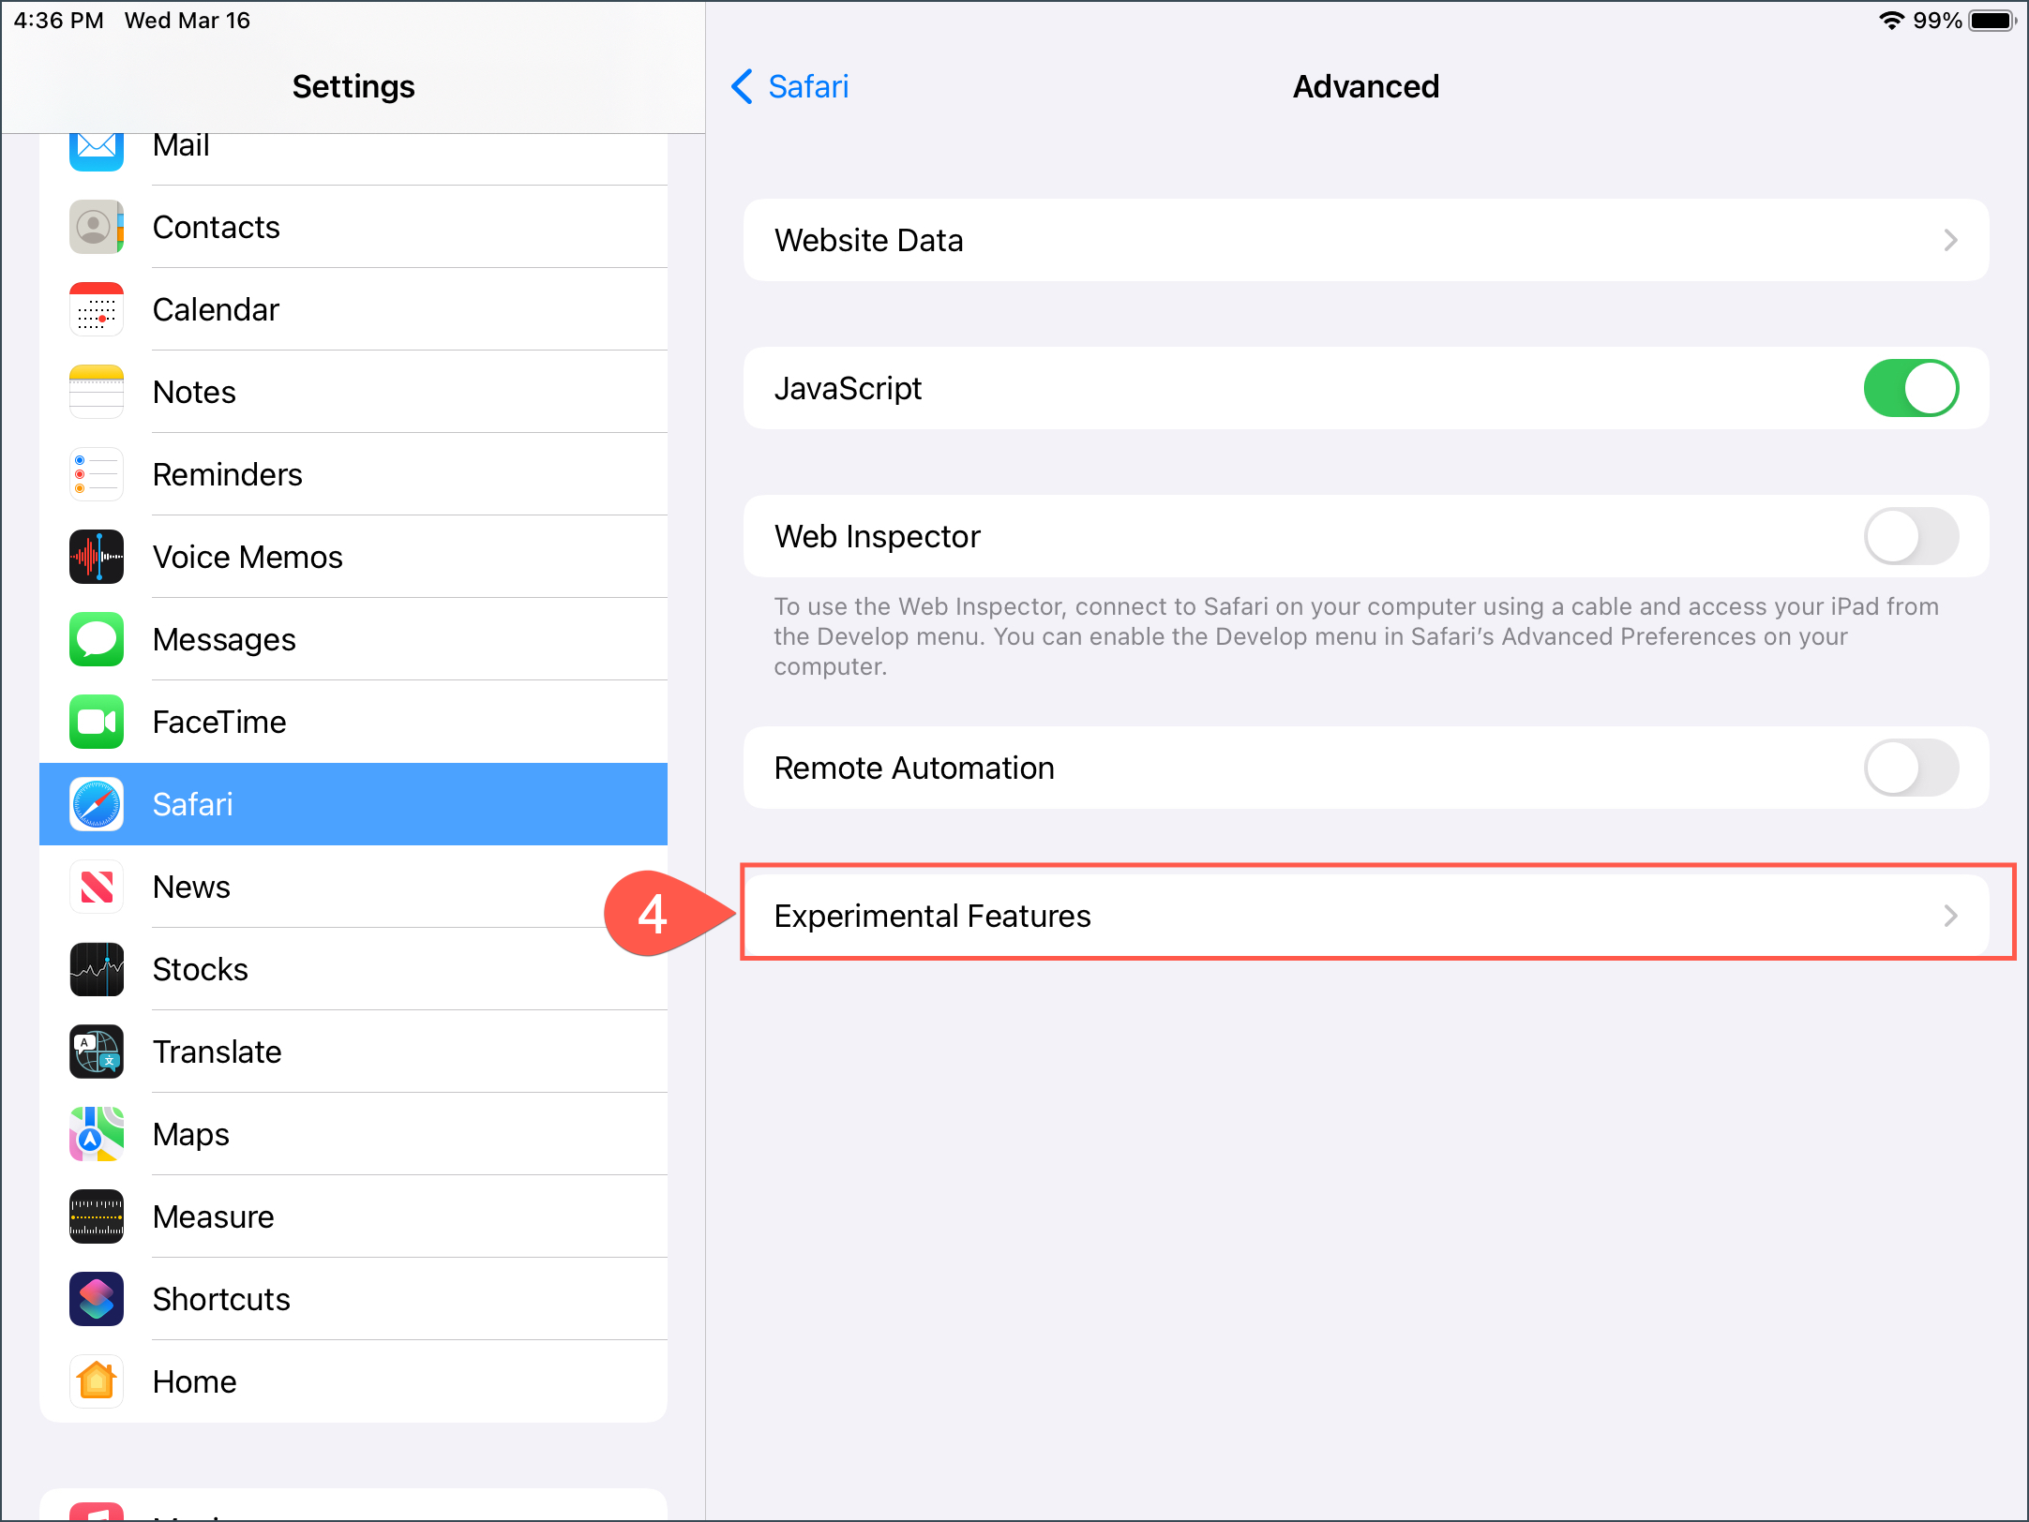
Task: Tap the Shortcuts app icon
Action: 97,1299
